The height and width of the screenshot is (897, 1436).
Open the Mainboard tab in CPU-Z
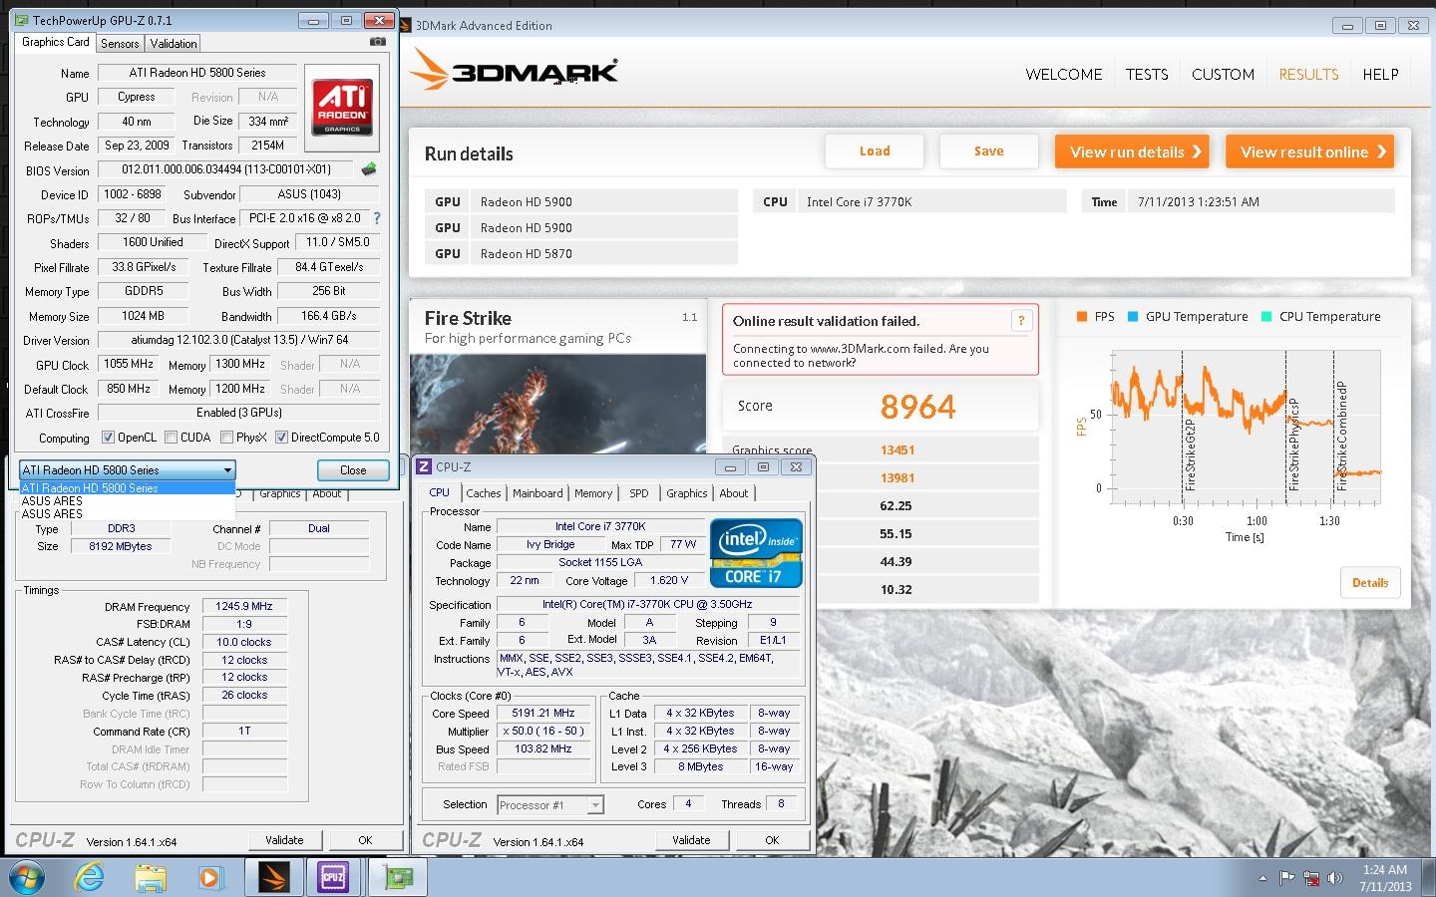coord(538,493)
